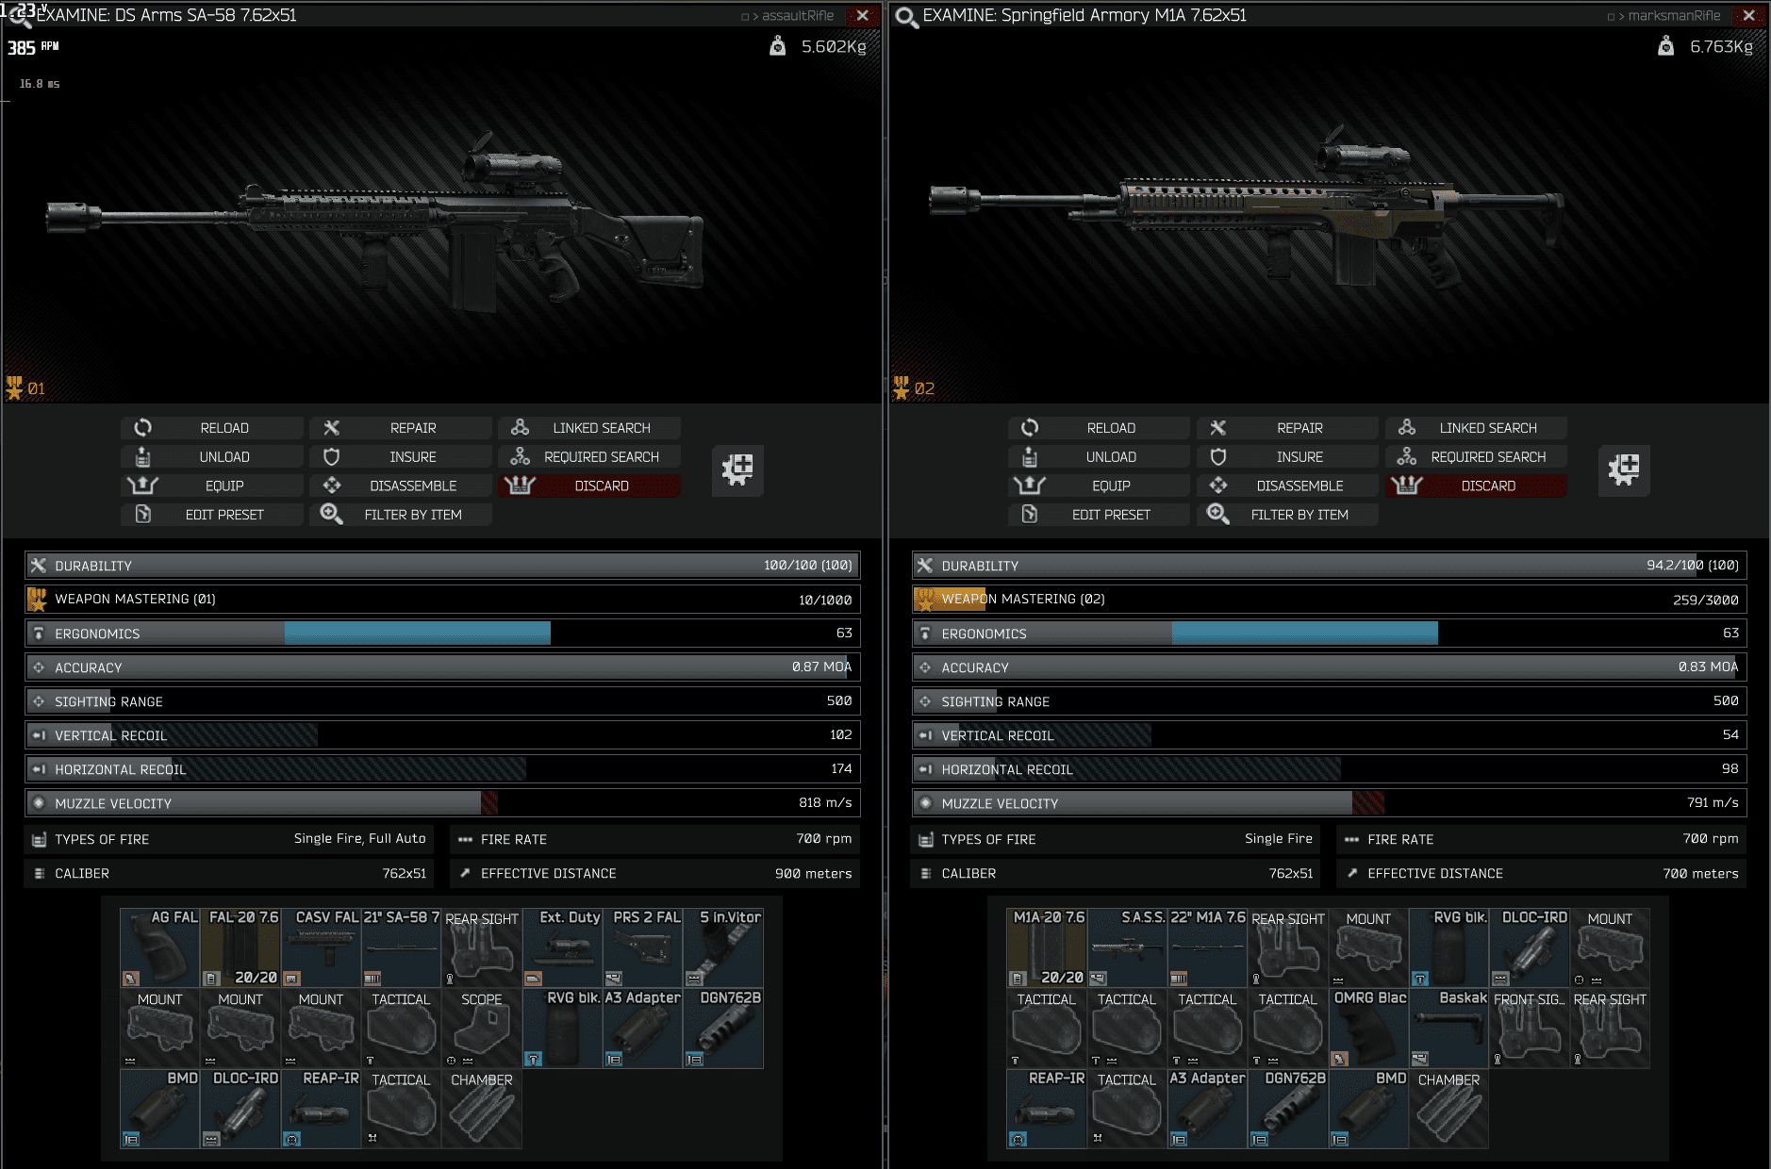The image size is (1771, 1169).
Task: Select the Ext. Duty receiver slot
Action: [x=562, y=947]
